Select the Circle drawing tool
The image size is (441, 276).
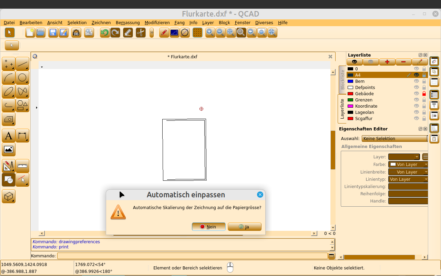click(x=22, y=78)
